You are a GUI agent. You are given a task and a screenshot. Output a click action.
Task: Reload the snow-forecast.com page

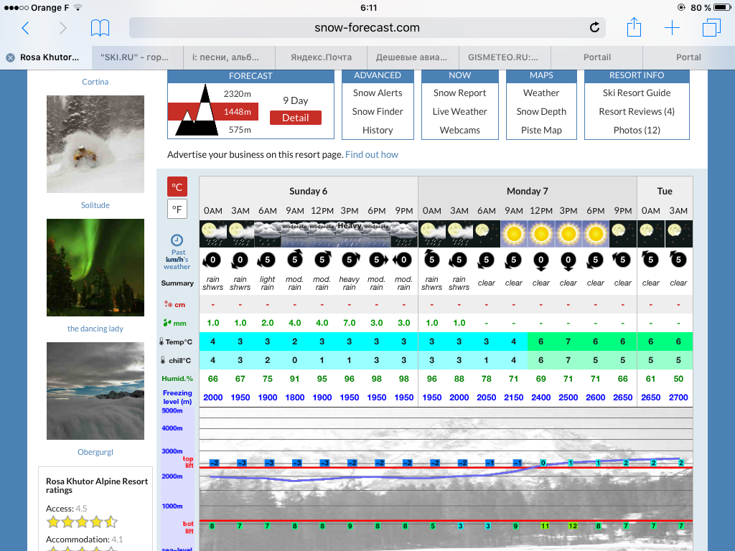594,28
